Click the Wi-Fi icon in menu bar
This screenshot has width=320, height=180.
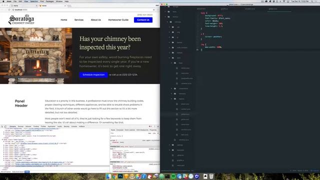pos(284,1)
